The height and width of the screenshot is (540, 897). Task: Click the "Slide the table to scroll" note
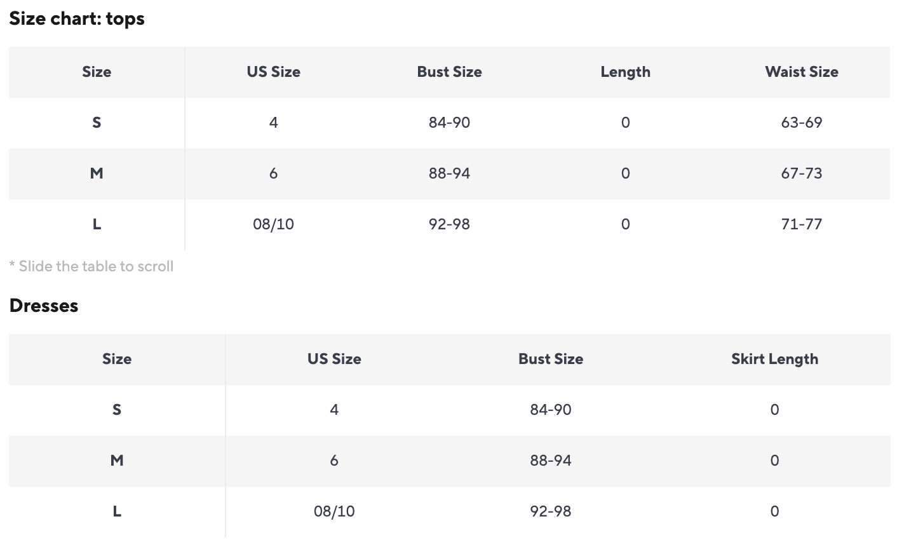(91, 266)
